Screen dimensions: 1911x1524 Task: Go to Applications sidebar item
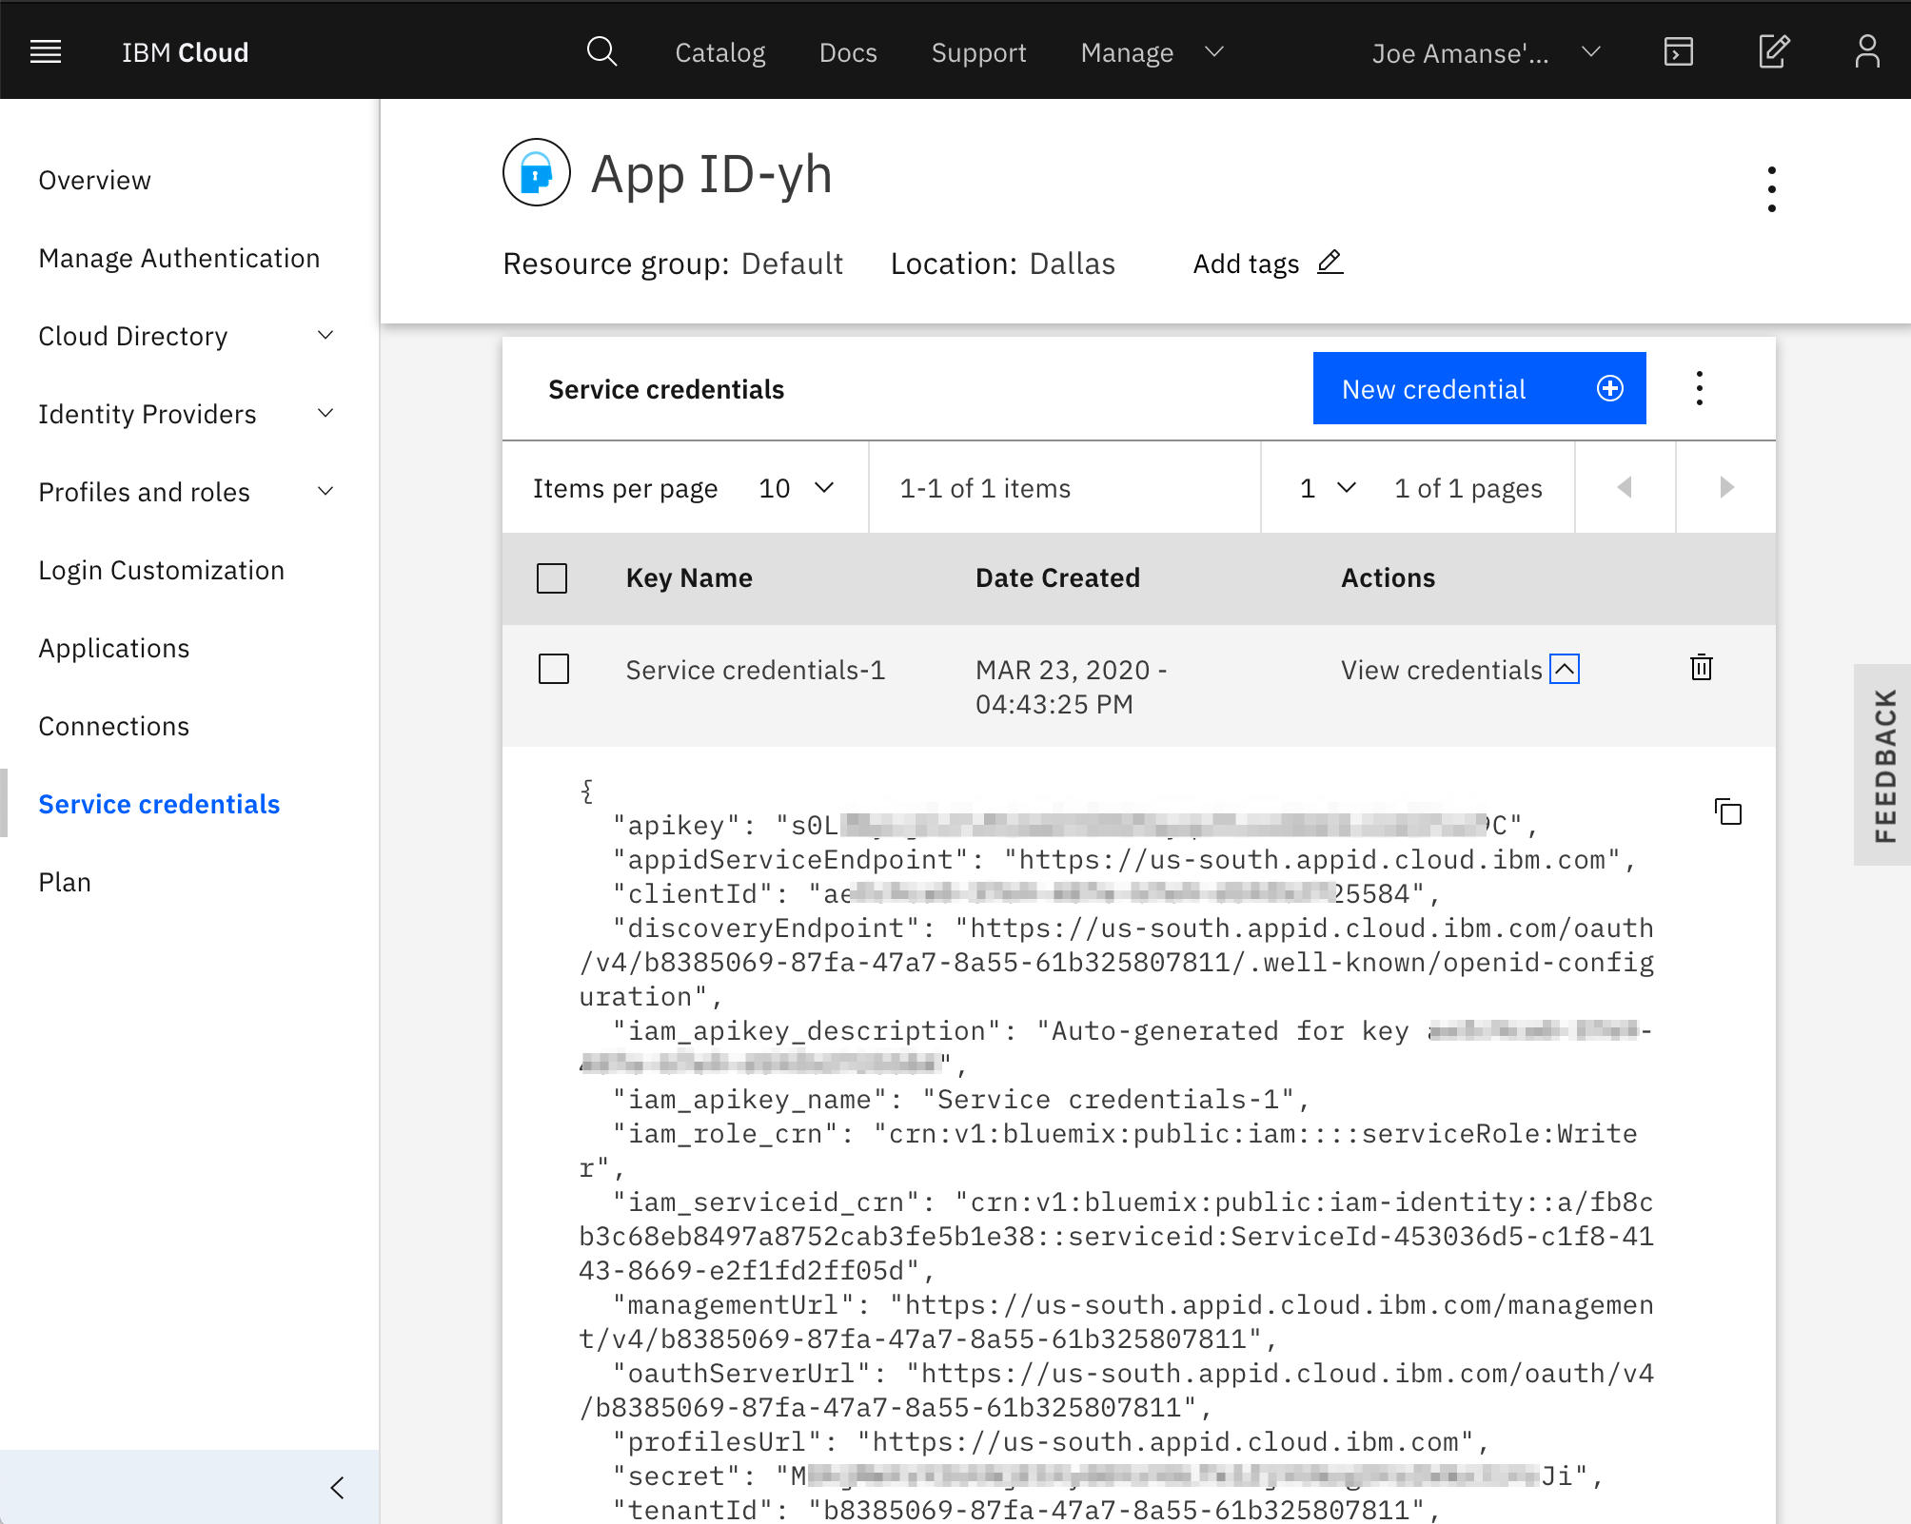pyautogui.click(x=114, y=648)
